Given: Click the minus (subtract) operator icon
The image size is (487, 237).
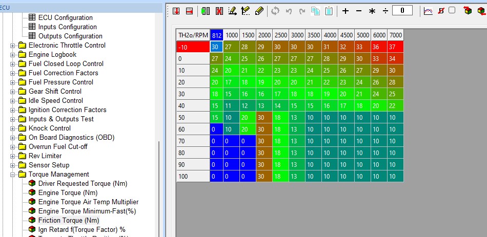Looking at the screenshot, I should [x=359, y=11].
